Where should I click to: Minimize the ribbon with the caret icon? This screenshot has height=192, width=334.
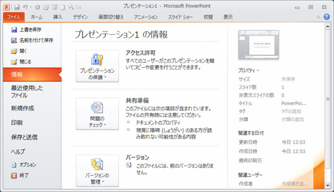pyautogui.click(x=318, y=17)
